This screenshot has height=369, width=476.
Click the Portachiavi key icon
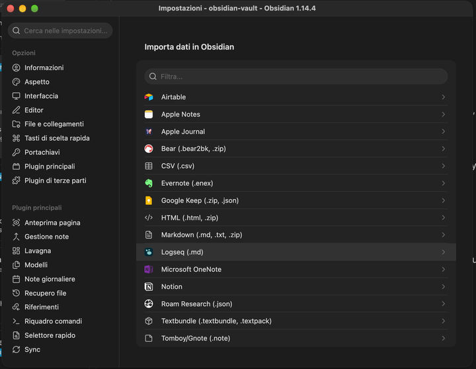[16, 152]
